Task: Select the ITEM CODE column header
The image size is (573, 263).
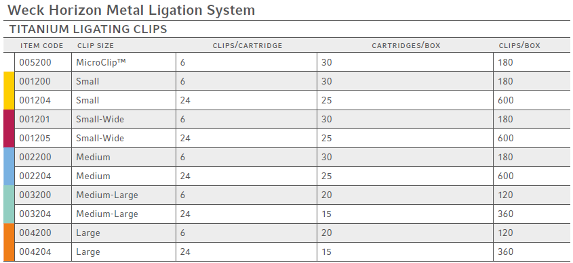Action: (x=41, y=46)
